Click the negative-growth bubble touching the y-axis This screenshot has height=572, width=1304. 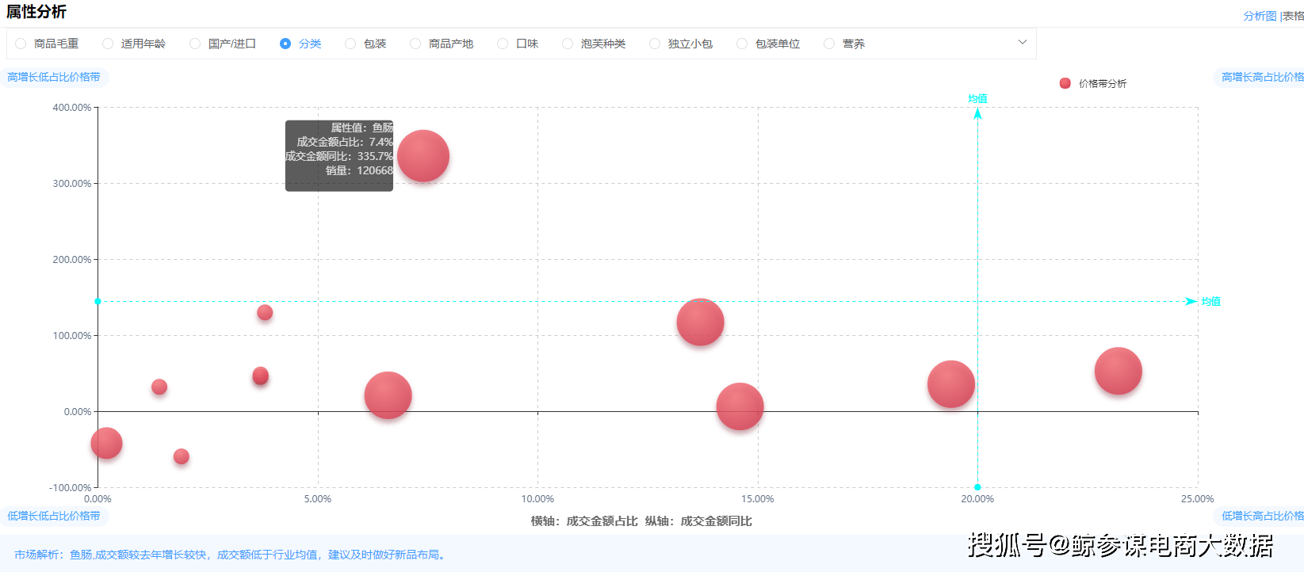(106, 443)
